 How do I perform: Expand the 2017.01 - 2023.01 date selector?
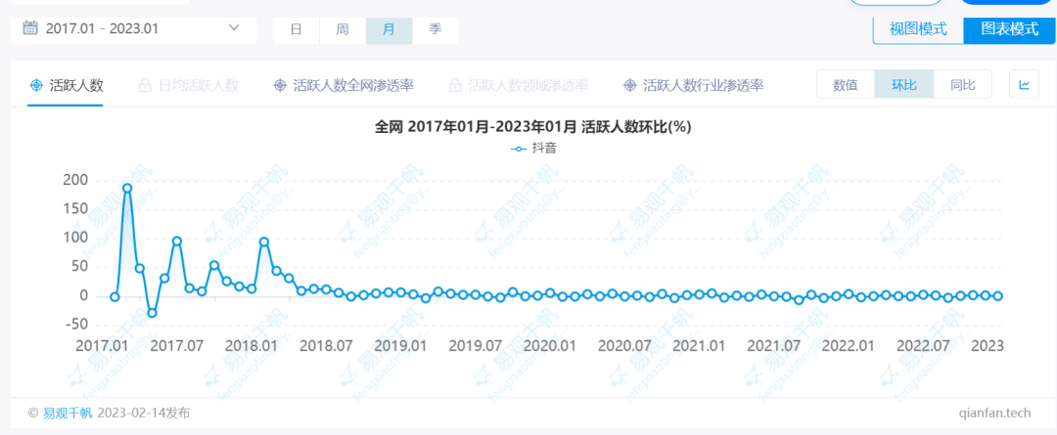click(x=103, y=28)
